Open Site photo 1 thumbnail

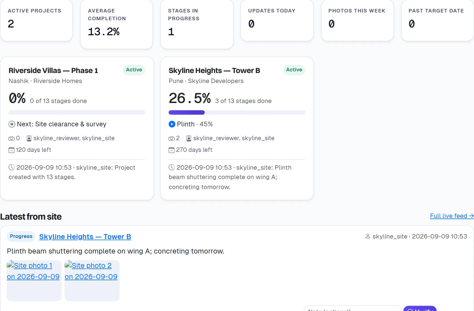[34, 280]
